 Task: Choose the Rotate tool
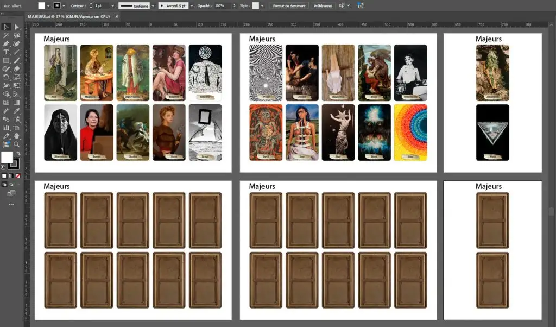pos(6,77)
